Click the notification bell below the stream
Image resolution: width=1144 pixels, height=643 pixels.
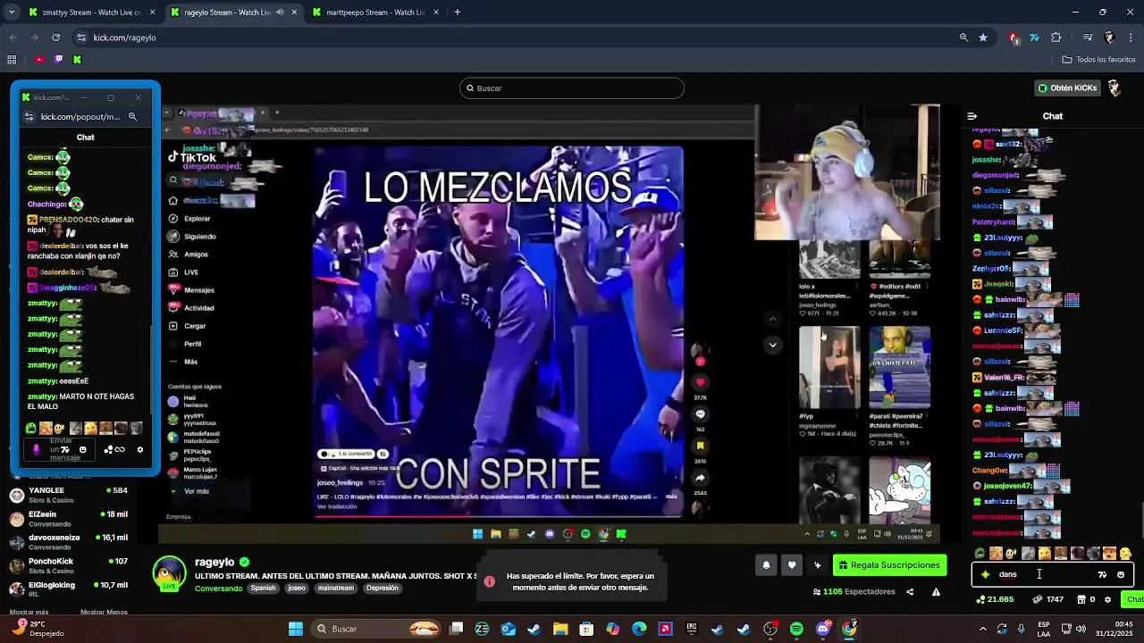tap(766, 565)
